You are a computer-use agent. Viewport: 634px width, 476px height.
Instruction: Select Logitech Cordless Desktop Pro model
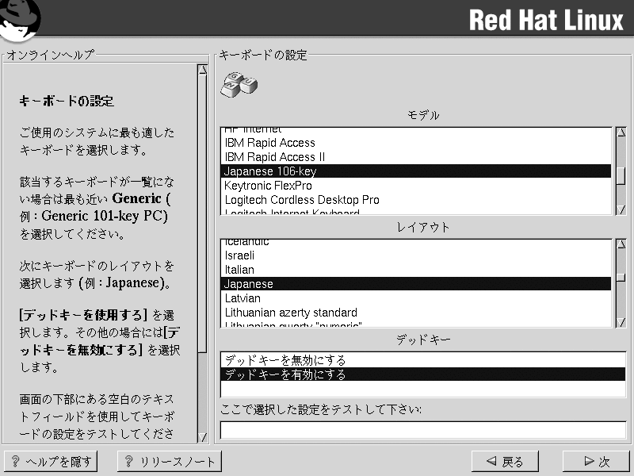coord(301,200)
